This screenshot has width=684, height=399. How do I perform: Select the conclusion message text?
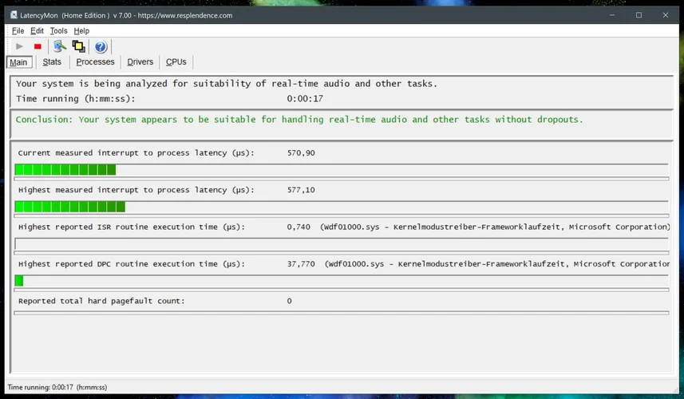pyautogui.click(x=299, y=120)
